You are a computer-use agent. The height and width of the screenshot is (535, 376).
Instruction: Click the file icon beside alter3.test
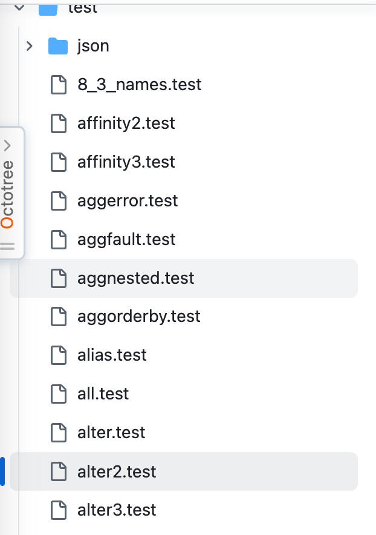click(59, 510)
